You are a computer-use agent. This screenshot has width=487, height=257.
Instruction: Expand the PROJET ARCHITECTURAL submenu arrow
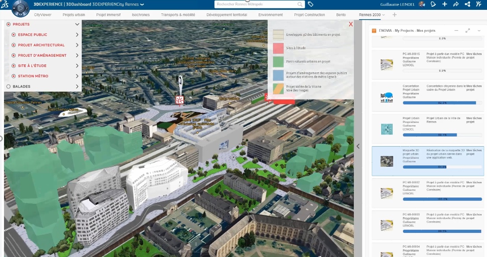coord(77,45)
